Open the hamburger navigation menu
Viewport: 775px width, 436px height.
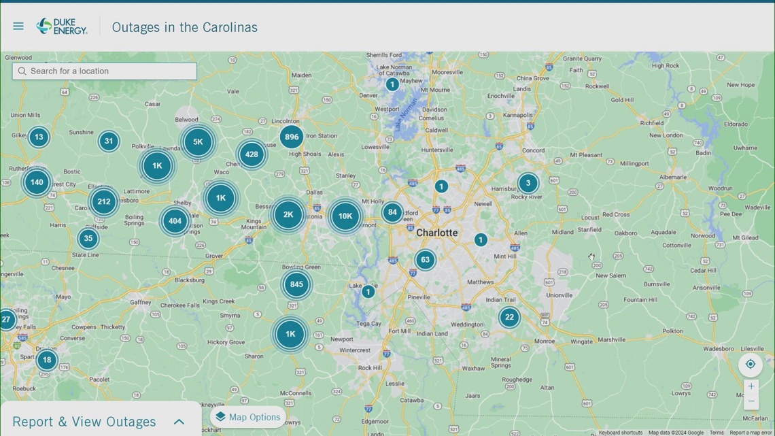18,26
